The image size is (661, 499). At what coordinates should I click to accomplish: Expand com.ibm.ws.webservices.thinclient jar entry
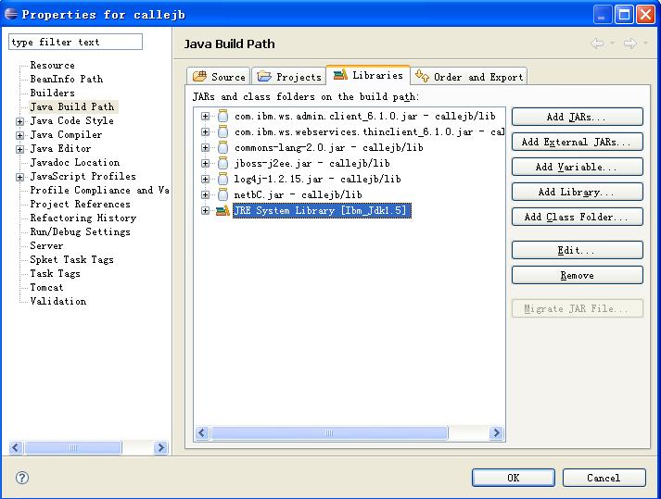[205, 131]
